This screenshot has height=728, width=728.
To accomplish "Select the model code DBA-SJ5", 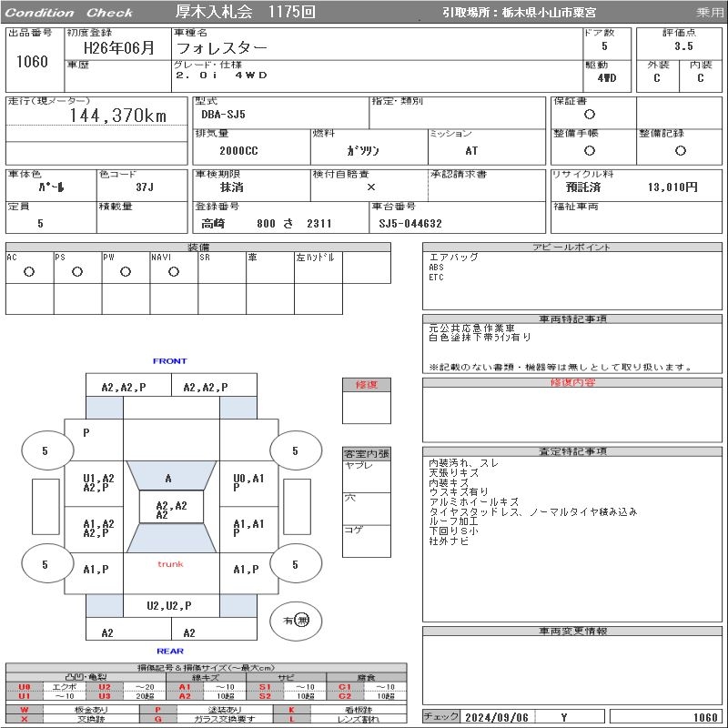I will click(223, 115).
